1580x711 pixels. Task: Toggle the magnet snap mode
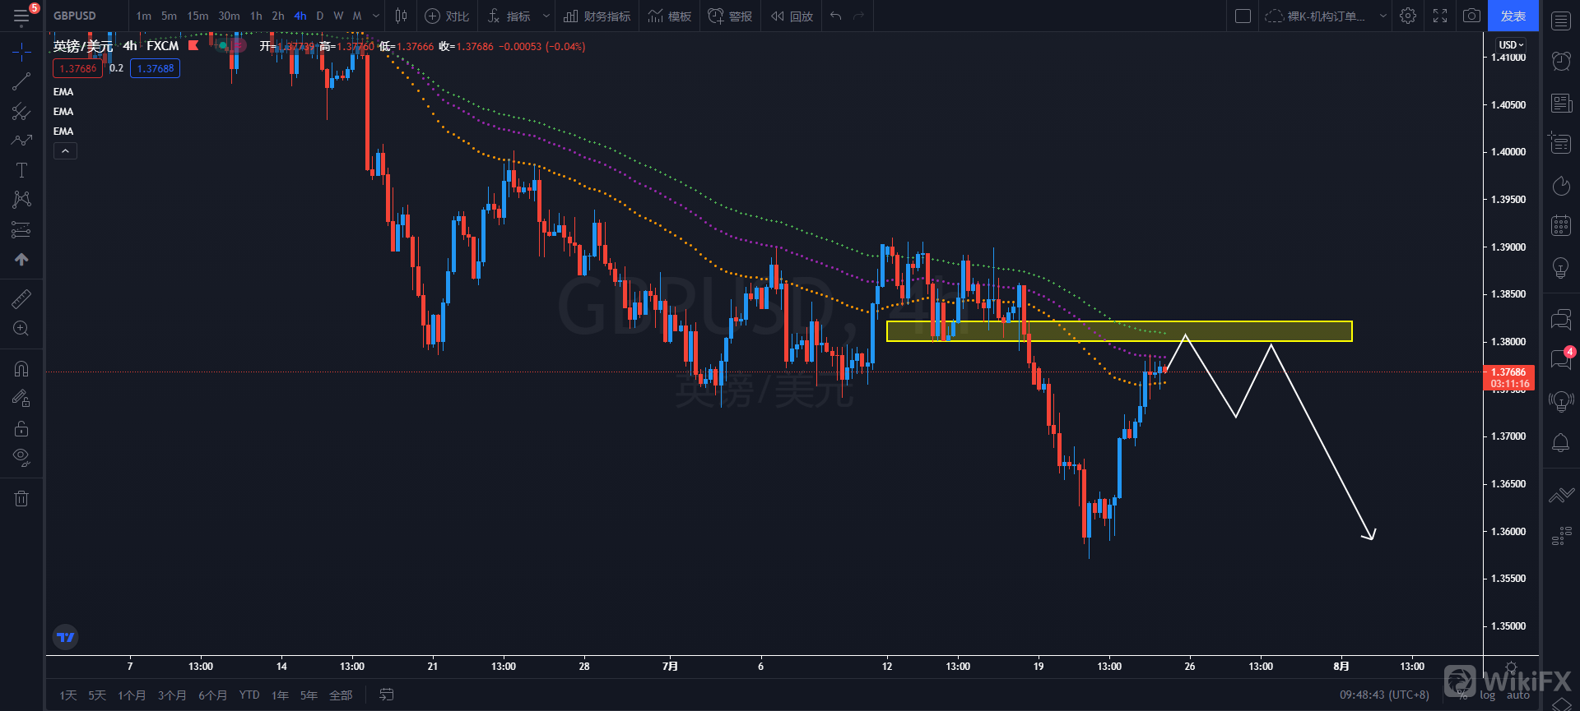(21, 368)
